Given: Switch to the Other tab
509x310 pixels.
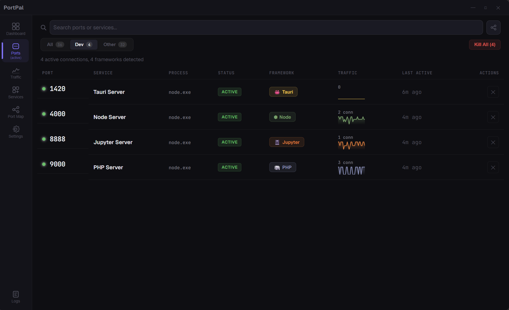Looking at the screenshot, I should point(115,44).
